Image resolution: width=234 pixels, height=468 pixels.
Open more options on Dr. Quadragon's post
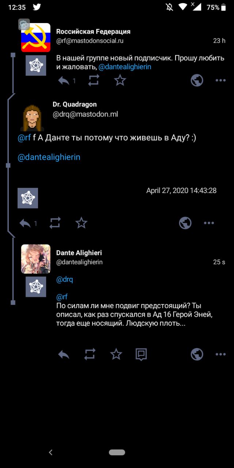[x=209, y=223]
